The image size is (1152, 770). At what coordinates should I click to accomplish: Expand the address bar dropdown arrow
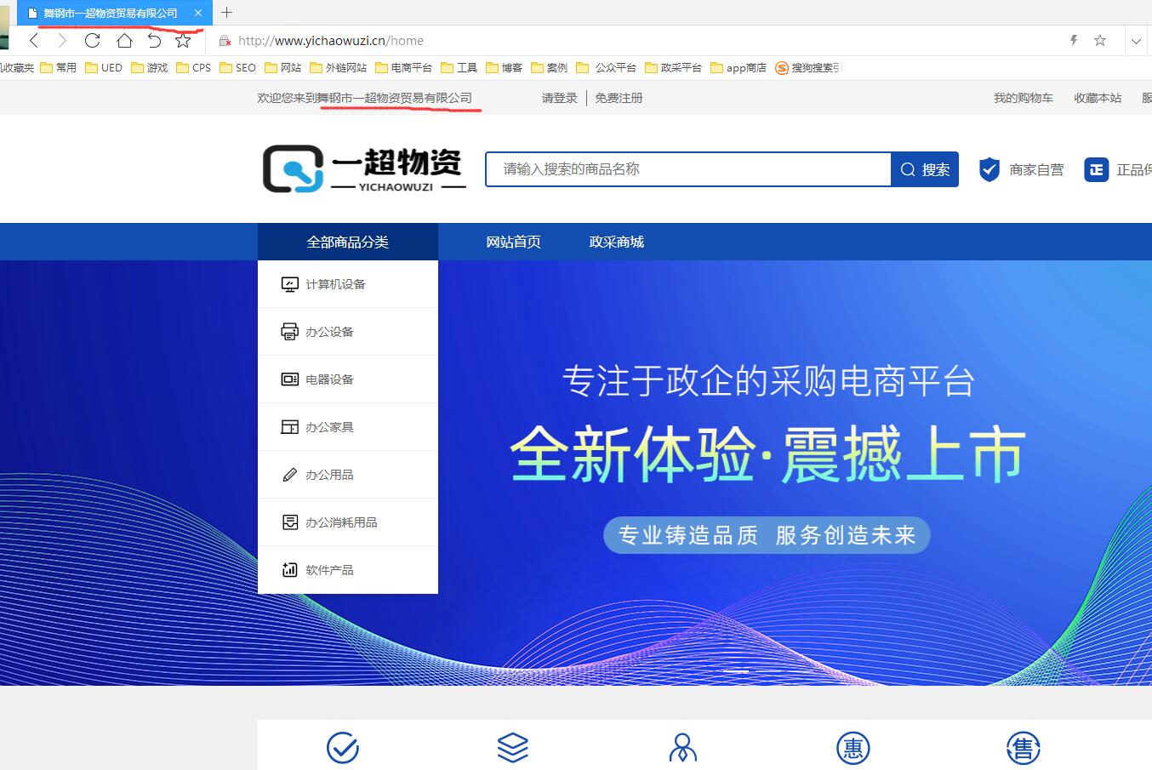(1136, 41)
